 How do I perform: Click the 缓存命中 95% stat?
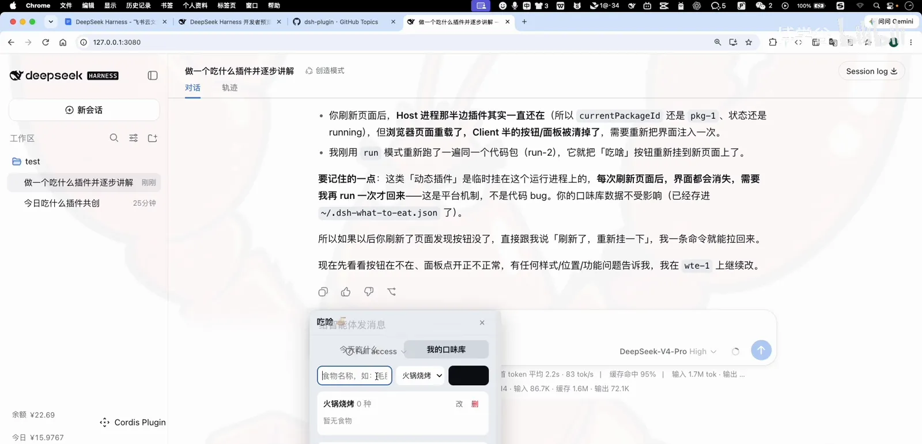633,374
